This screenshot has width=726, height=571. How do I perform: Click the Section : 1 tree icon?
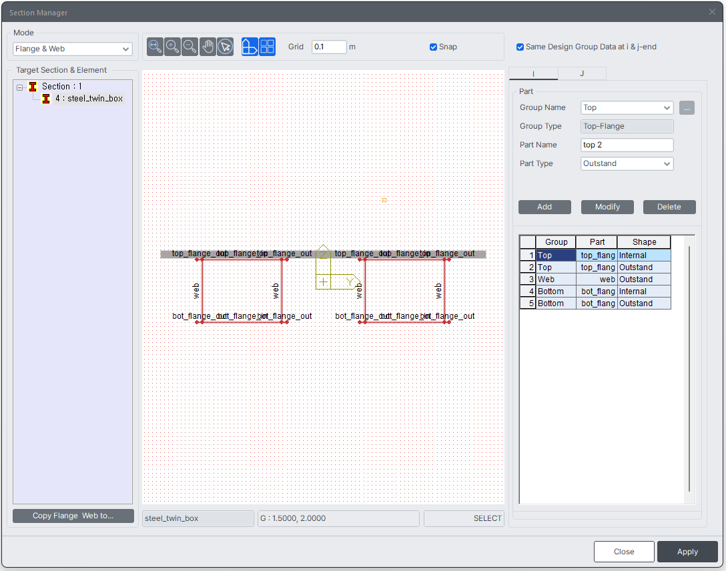coord(33,87)
